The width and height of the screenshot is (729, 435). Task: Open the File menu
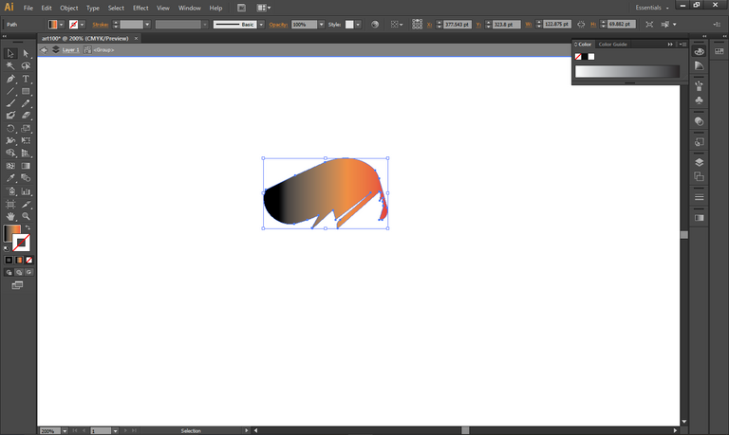tap(28, 8)
